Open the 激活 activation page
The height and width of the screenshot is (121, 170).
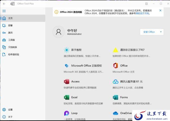point(23,33)
